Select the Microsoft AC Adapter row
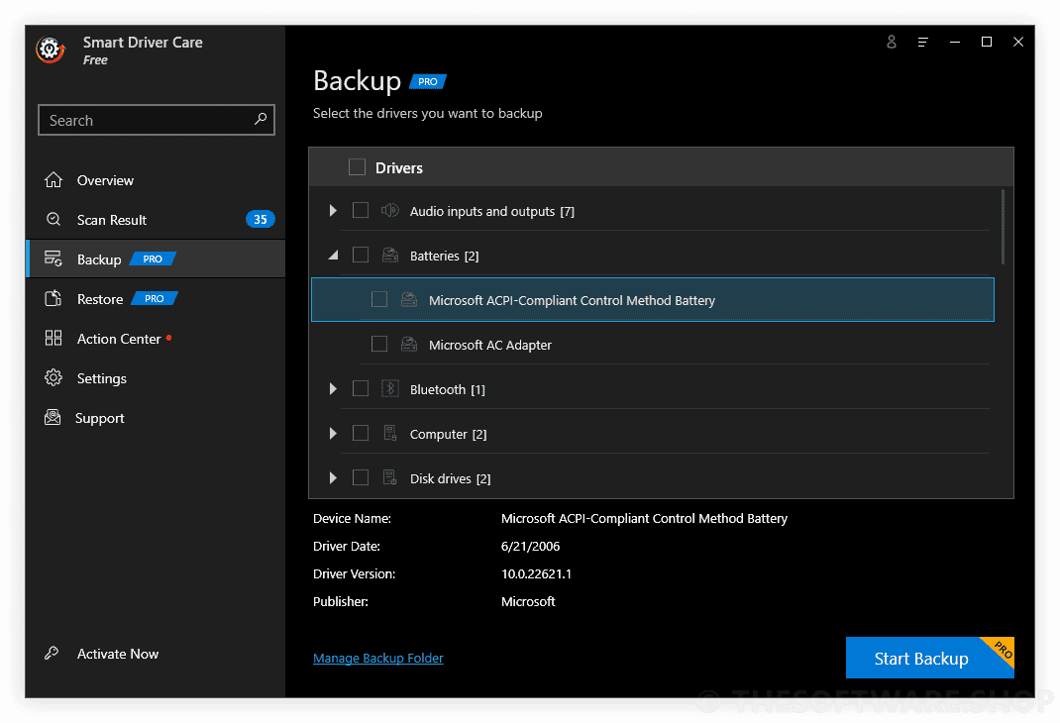 tap(653, 344)
